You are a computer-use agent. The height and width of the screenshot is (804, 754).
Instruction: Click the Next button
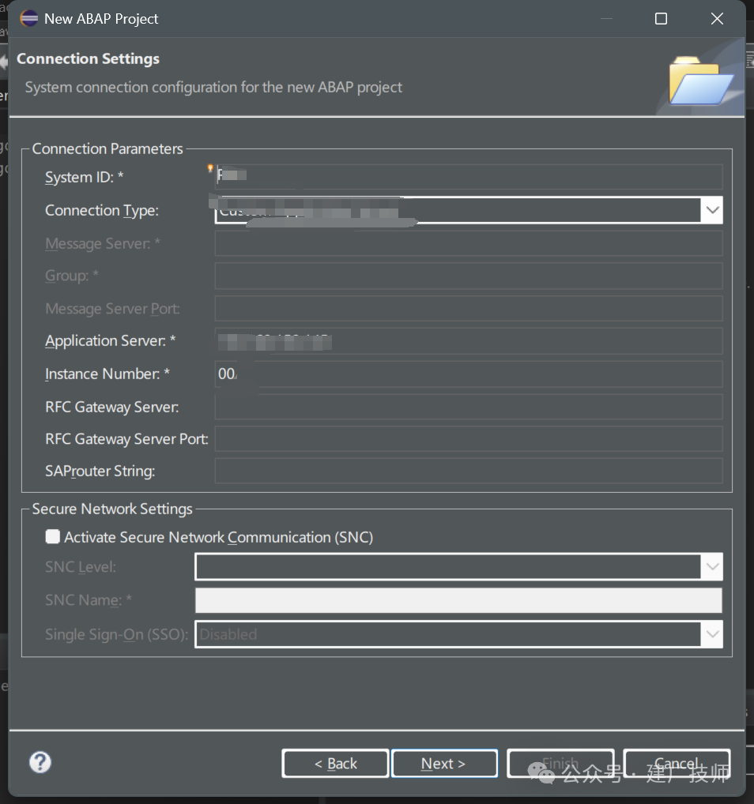(444, 764)
